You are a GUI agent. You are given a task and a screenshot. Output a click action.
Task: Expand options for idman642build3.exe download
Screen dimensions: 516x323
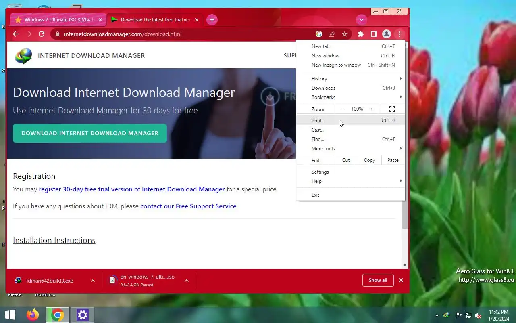click(93, 281)
